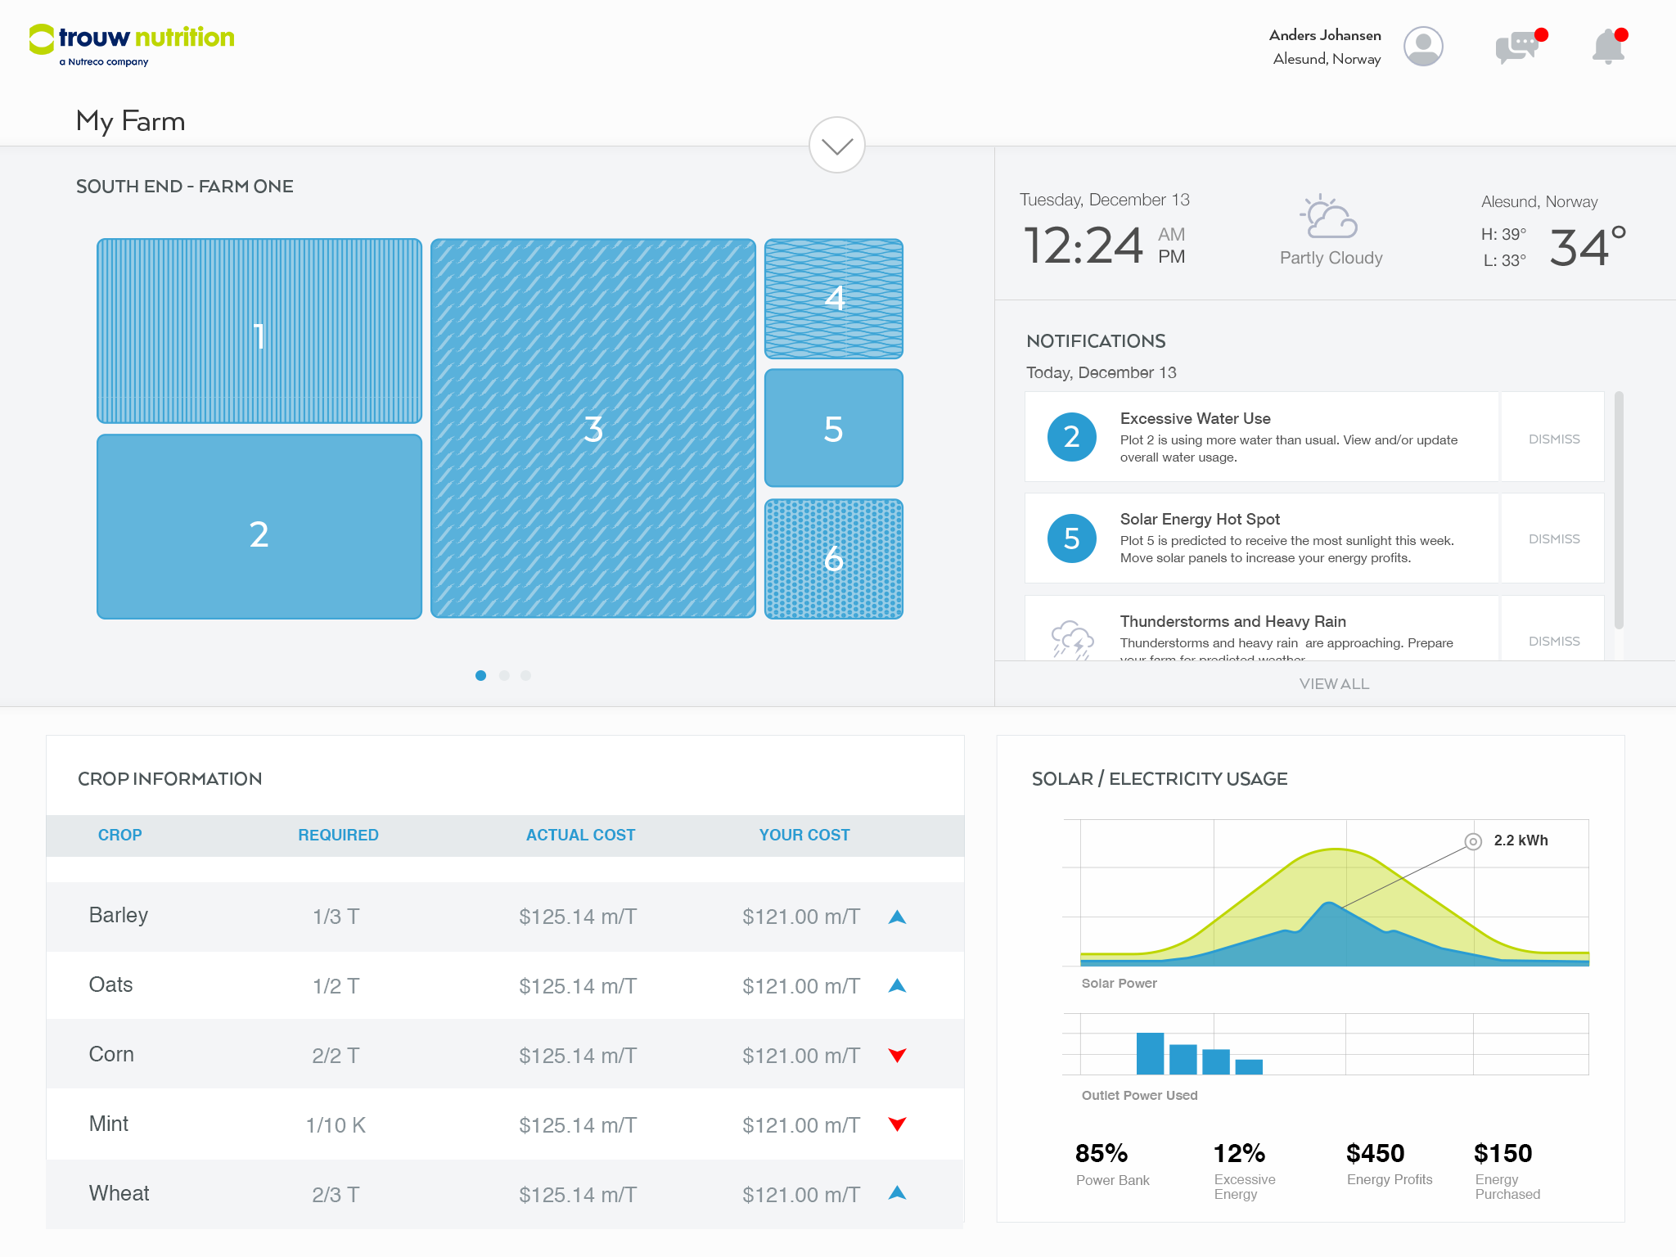Dismiss the Solar Energy Hot Spot notification
This screenshot has height=1257, width=1676.
[1554, 539]
